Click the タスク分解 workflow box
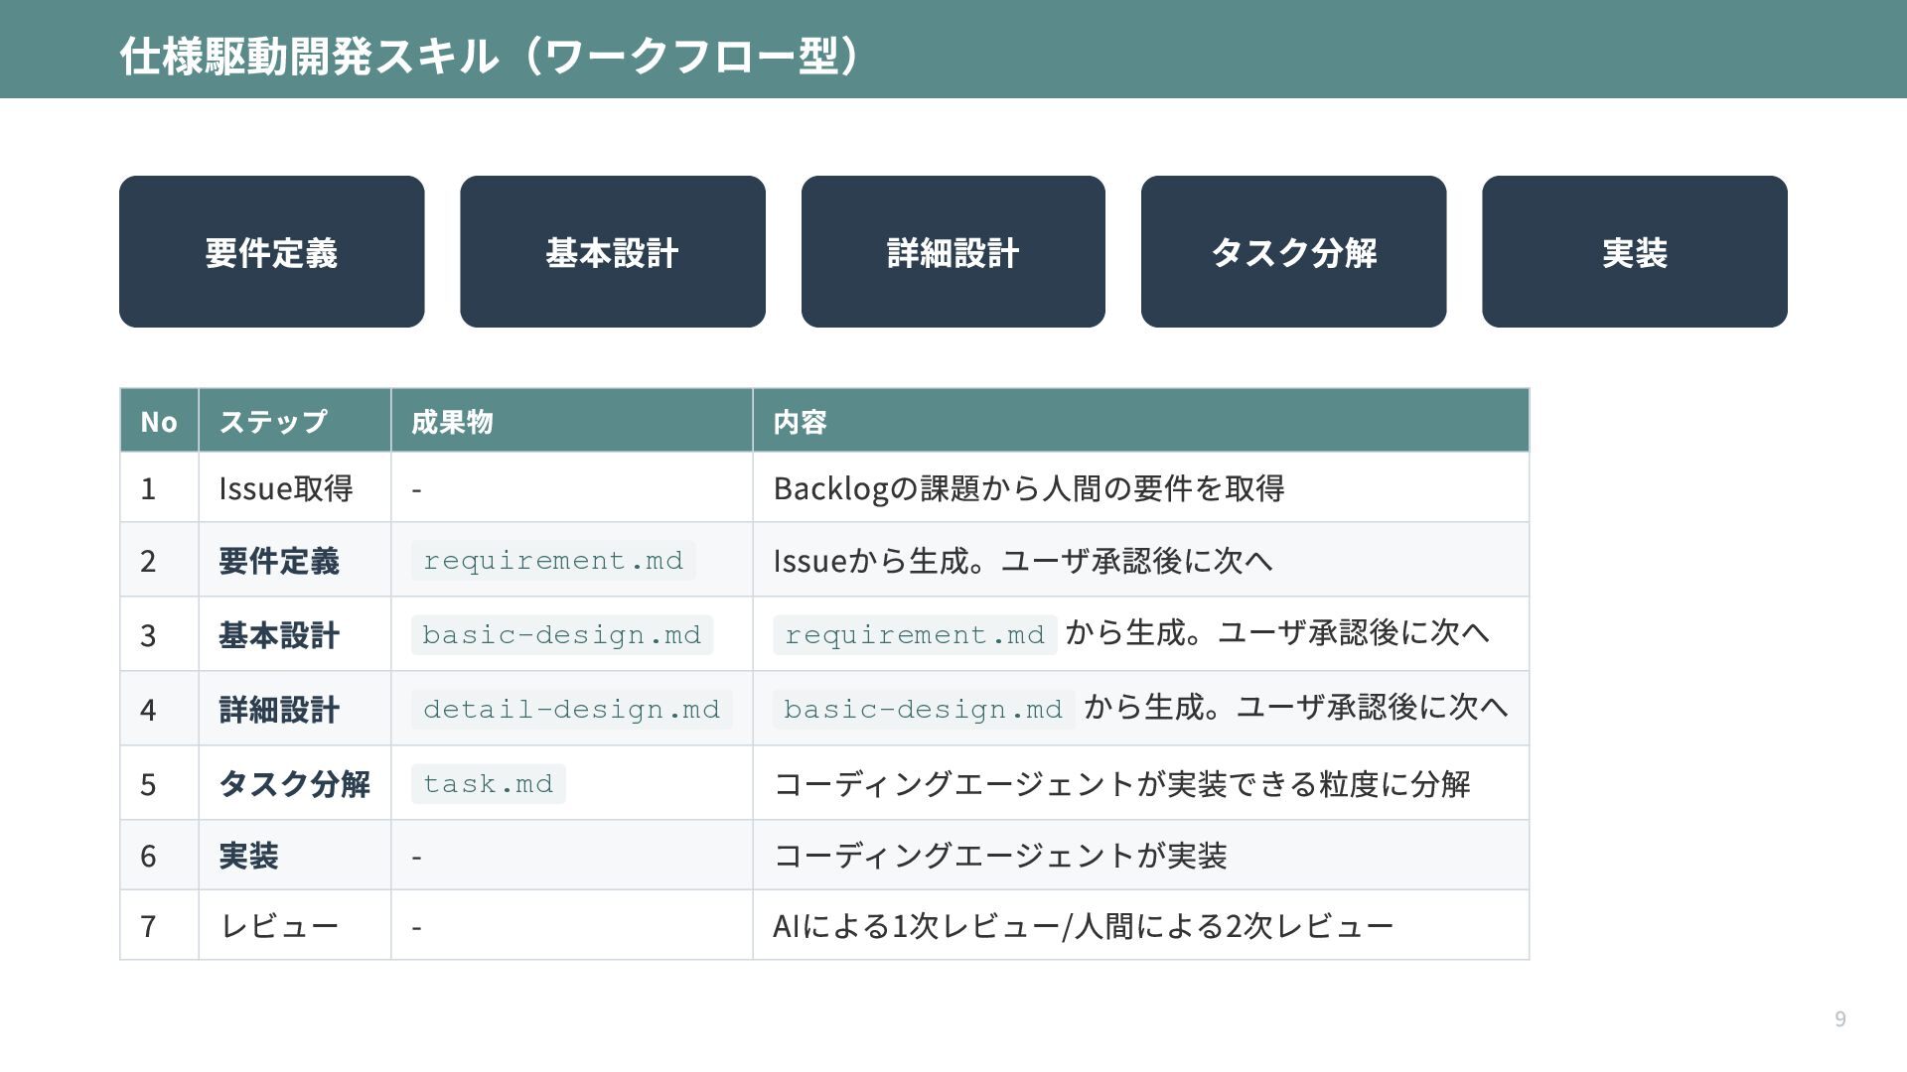Image resolution: width=1907 pixels, height=1072 pixels. click(x=1293, y=252)
